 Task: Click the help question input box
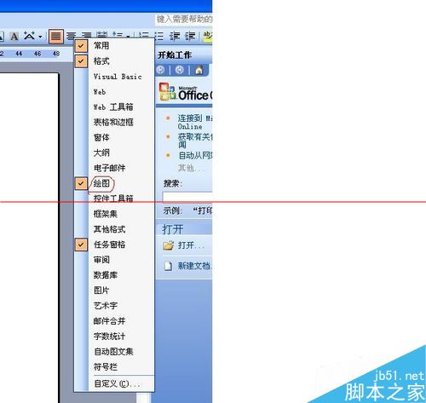pyautogui.click(x=184, y=20)
